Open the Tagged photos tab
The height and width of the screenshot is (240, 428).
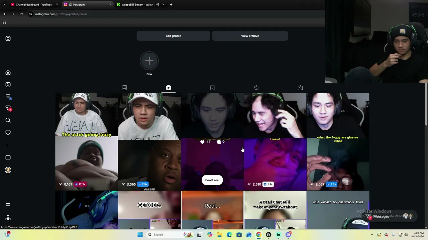[x=300, y=88]
